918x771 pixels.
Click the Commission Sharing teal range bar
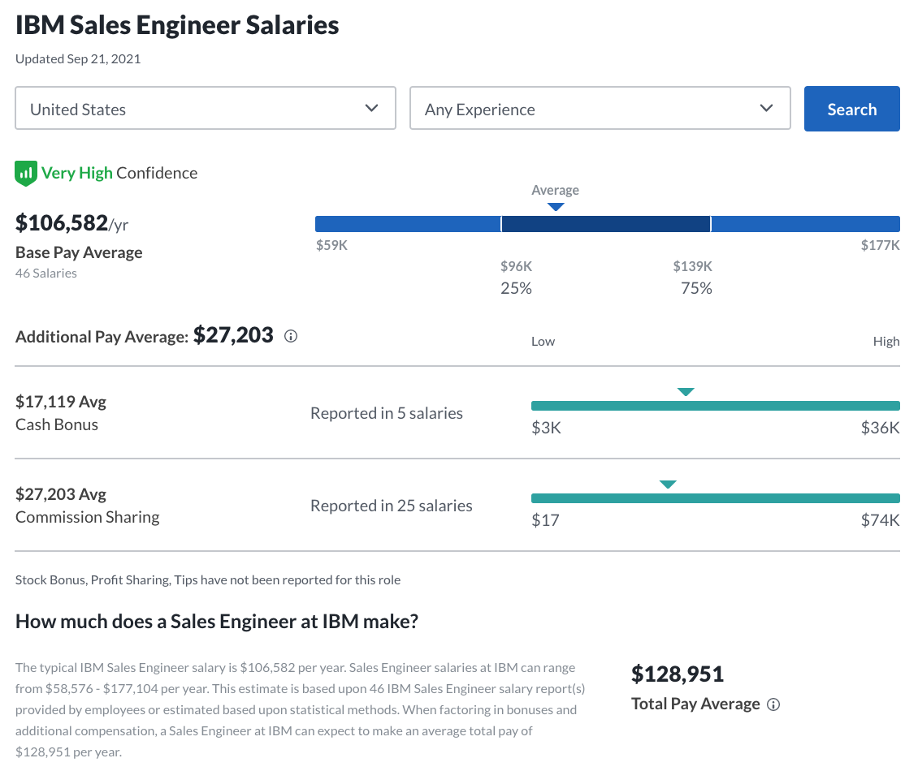[x=716, y=498]
